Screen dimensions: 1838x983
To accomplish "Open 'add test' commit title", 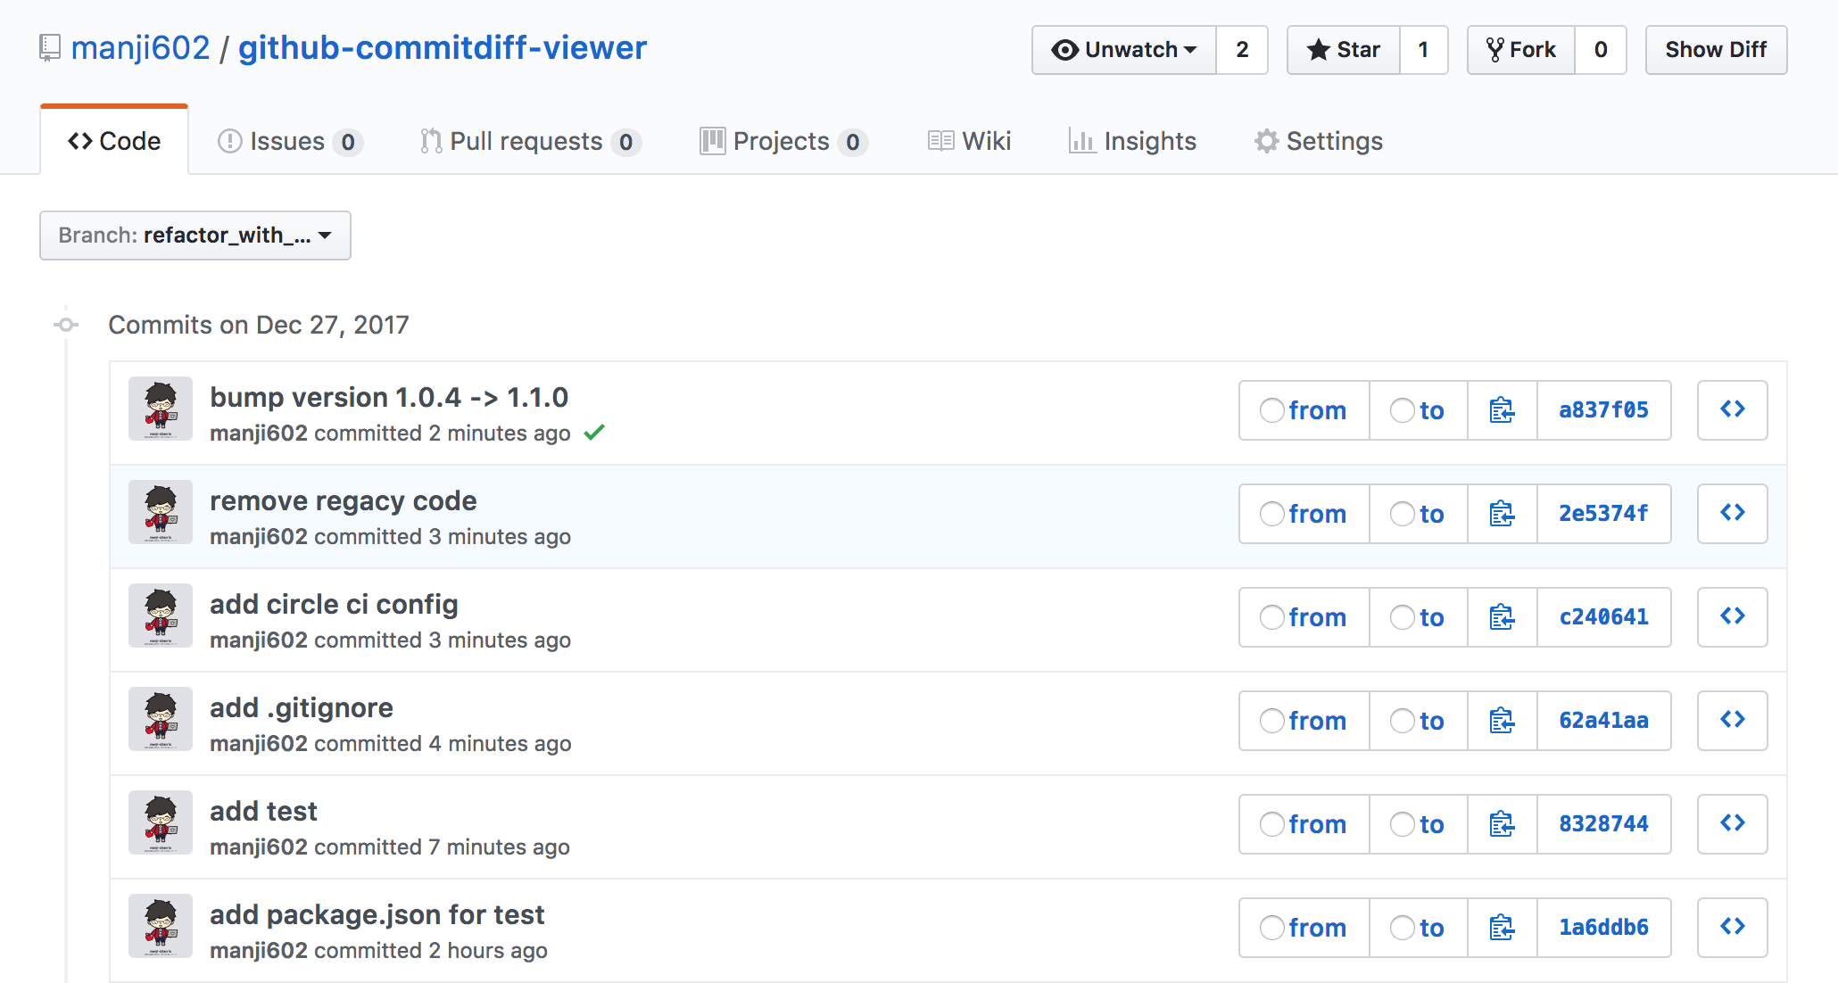I will pyautogui.click(x=263, y=812).
